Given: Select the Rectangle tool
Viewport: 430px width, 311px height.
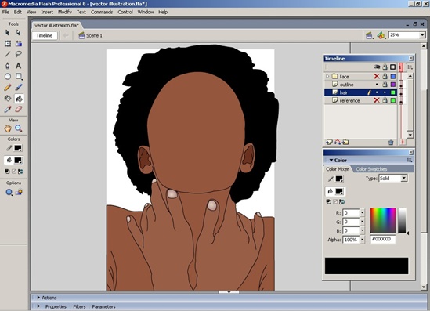Looking at the screenshot, I should (18, 76).
